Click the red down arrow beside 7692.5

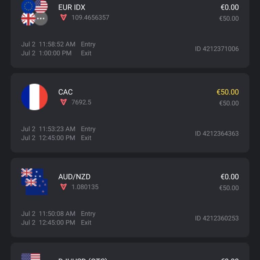(x=63, y=102)
